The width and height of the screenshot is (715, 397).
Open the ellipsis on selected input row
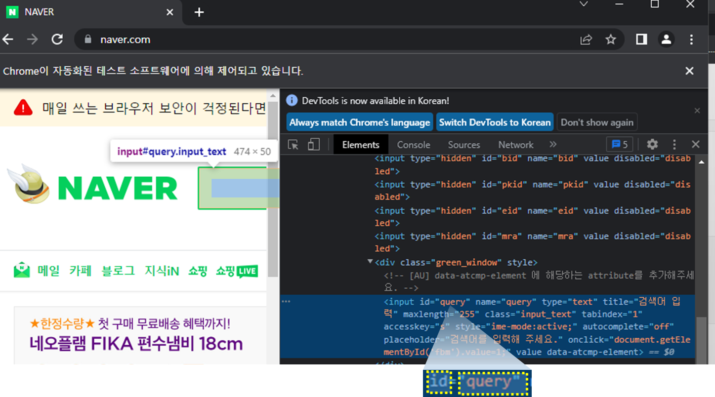click(x=286, y=301)
